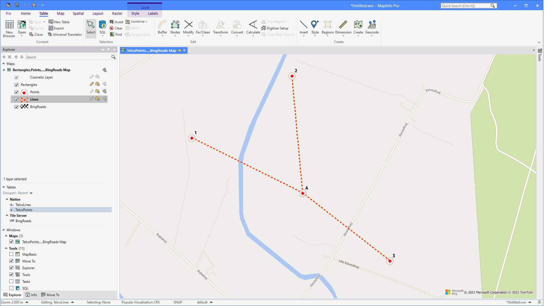The width and height of the screenshot is (553, 306).
Task: Select the Transform tool
Action: click(220, 28)
